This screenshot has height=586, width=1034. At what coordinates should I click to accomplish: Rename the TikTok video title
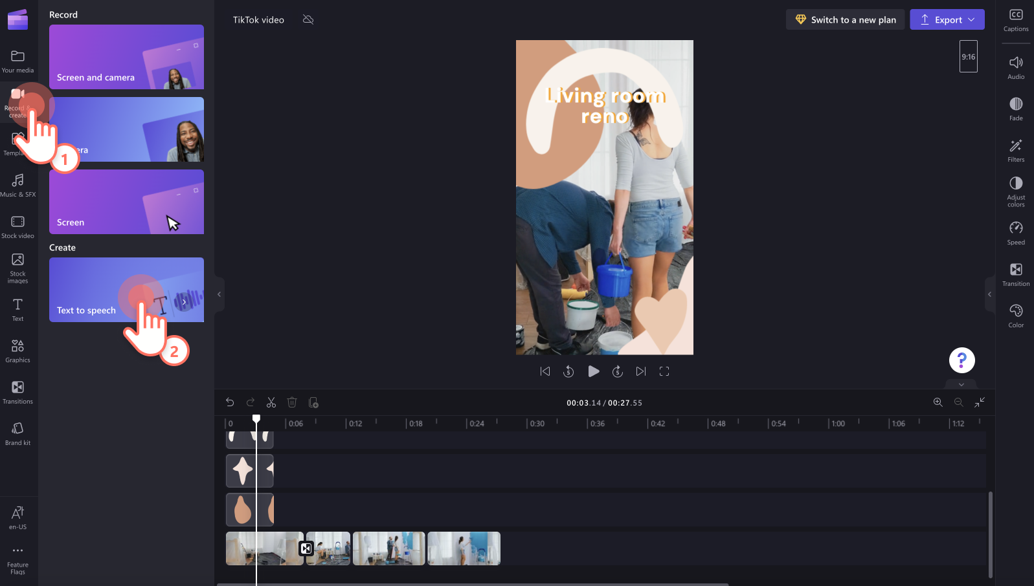coord(258,20)
